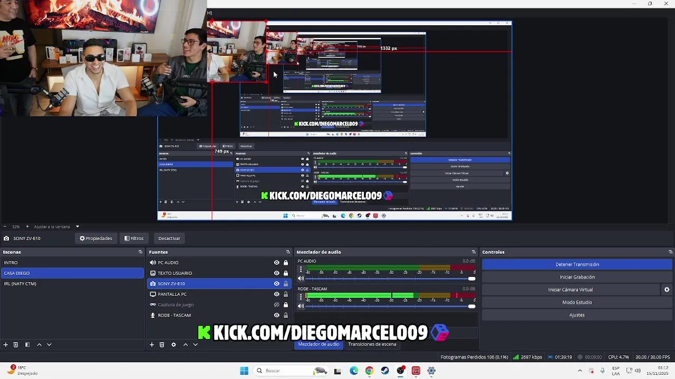This screenshot has height=379, width=675.
Task: Select the INTRO scene
Action: click(72, 263)
